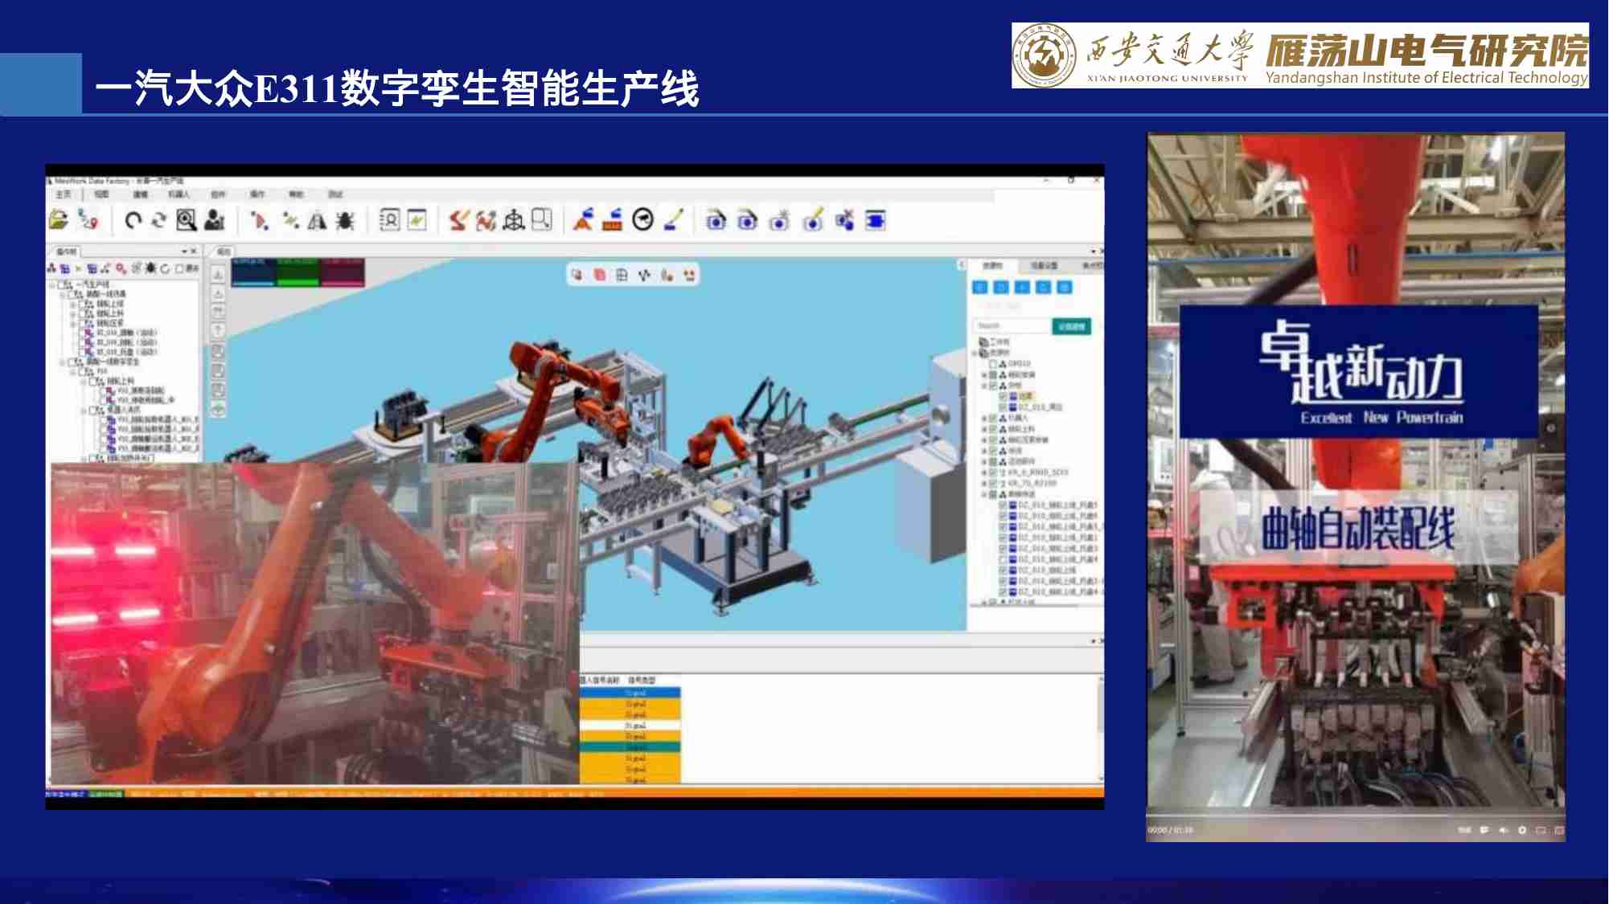This screenshot has height=904, width=1609.
Task: Click the Search input in right panel
Action: (x=1012, y=326)
